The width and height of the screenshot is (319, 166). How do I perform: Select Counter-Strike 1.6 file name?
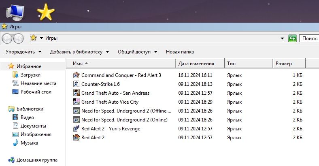coord(100,84)
